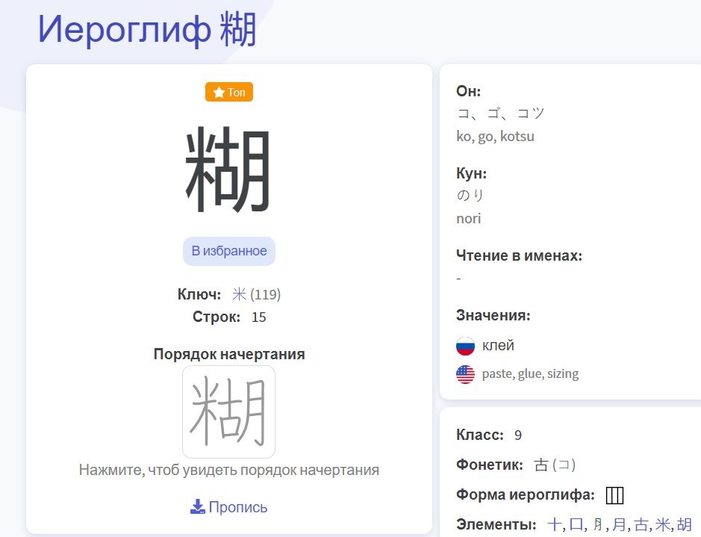
Task: Open the element 十 link
Action: pos(554,524)
